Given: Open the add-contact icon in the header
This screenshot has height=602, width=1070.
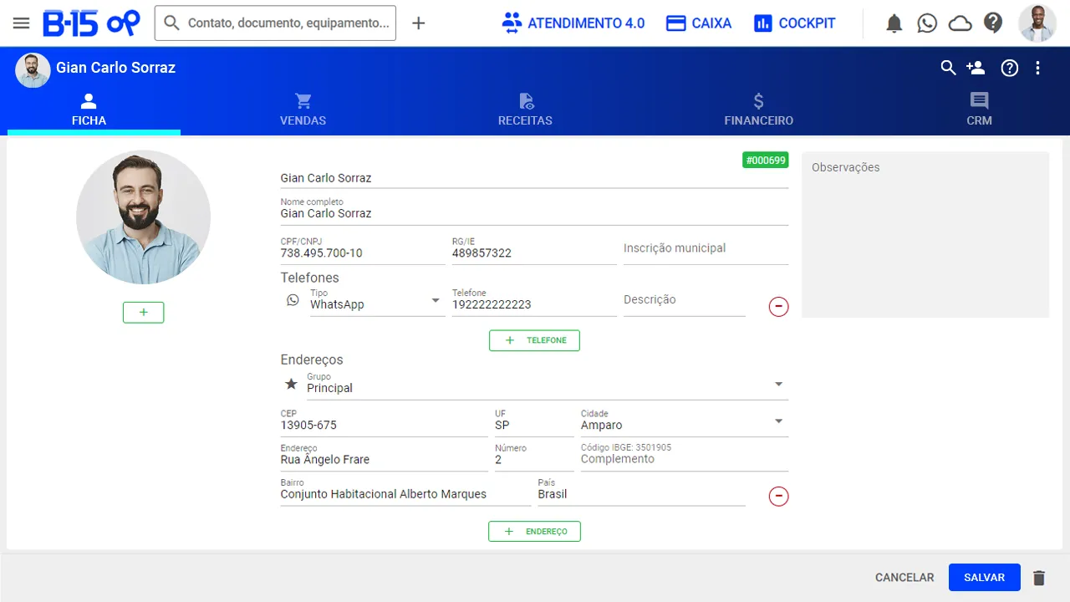Looking at the screenshot, I should (x=976, y=68).
